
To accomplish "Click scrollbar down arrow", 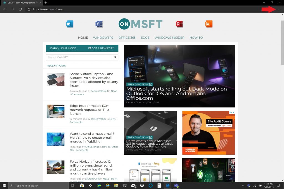I will [x=282, y=180].
